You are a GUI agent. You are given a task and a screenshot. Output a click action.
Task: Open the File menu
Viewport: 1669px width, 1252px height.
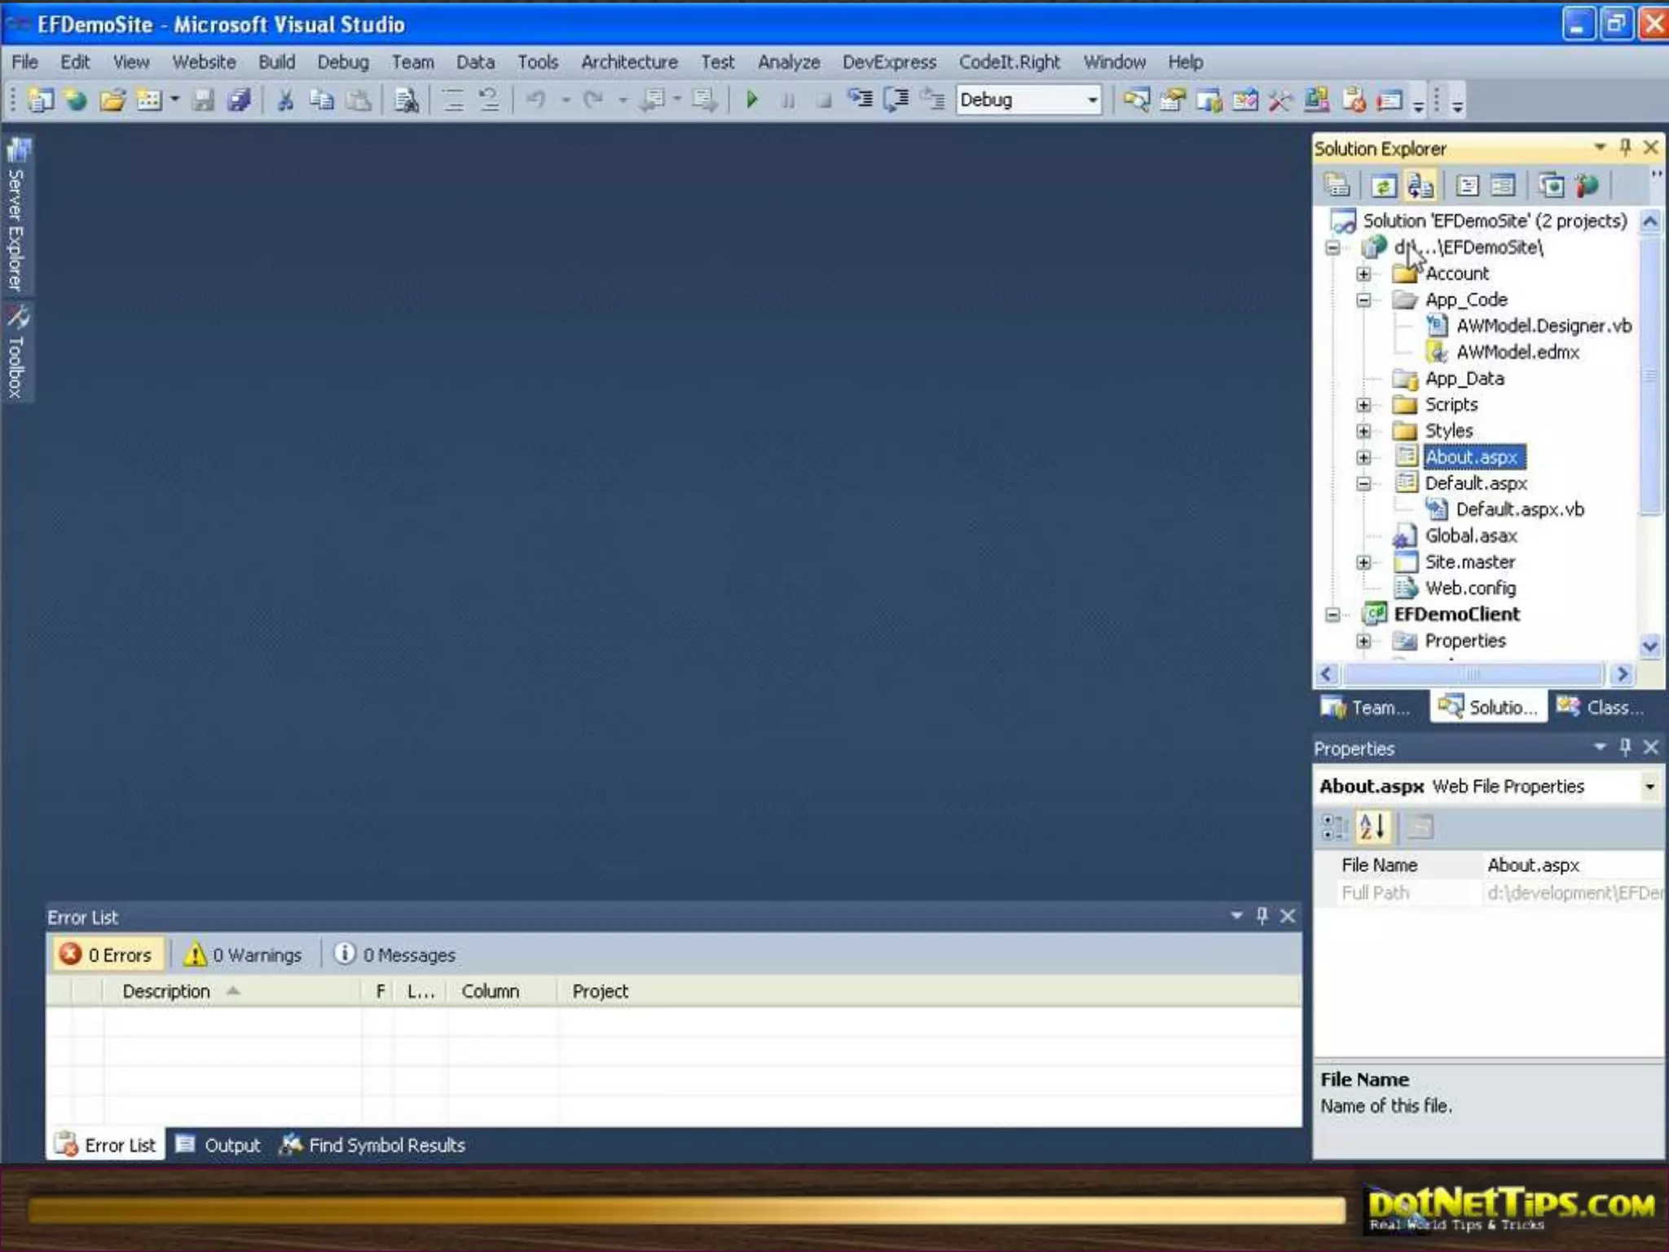(24, 62)
